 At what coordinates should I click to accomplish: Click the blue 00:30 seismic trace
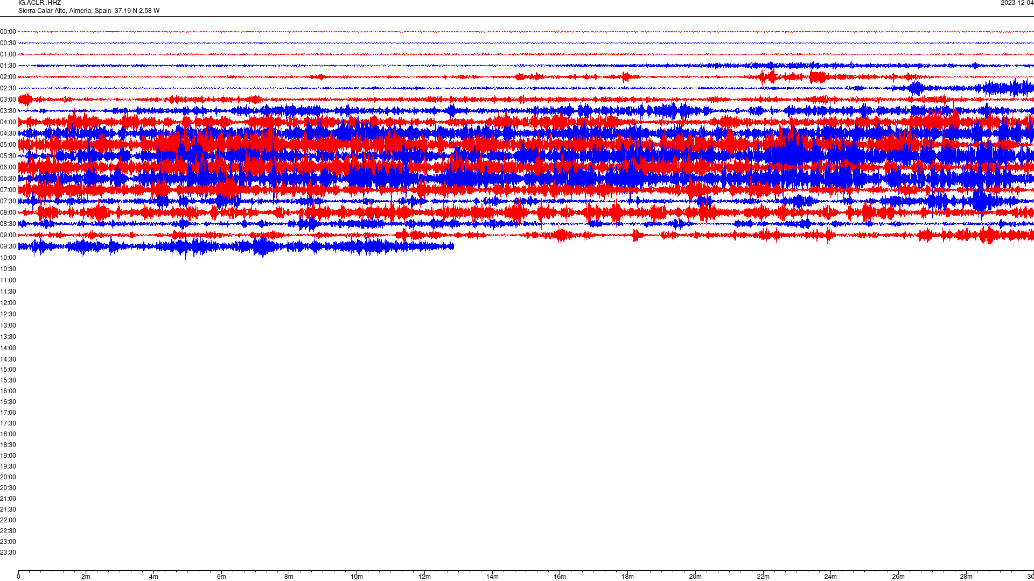[526, 43]
